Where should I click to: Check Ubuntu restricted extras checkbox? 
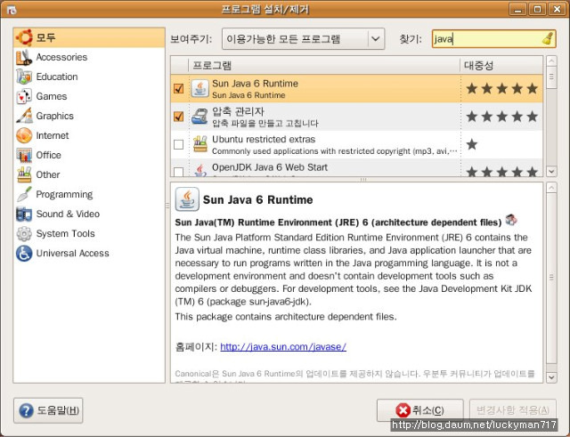178,144
